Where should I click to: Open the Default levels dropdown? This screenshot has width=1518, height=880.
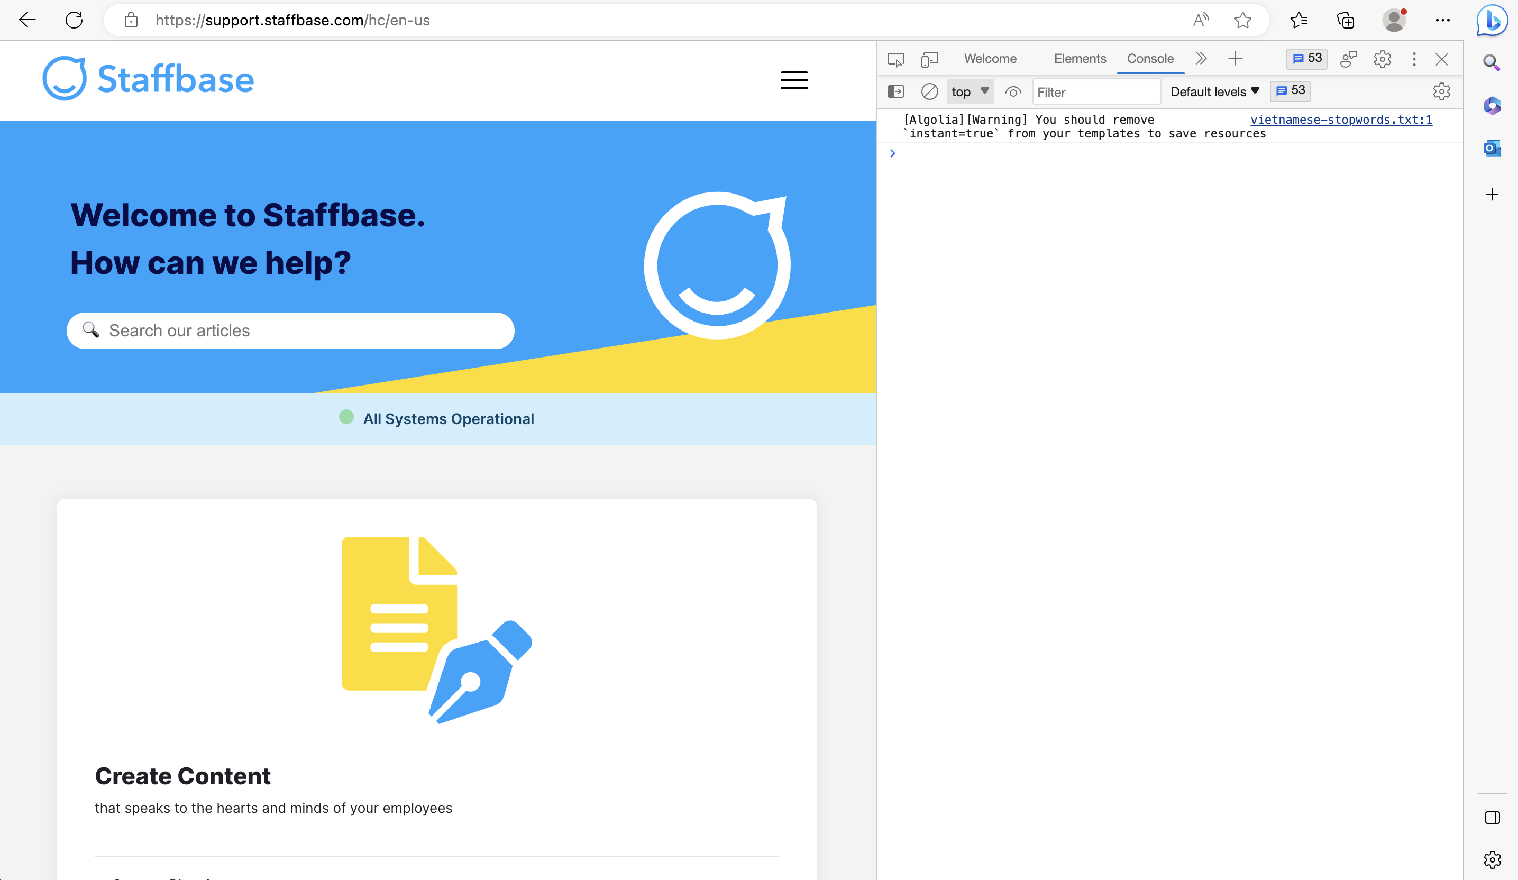(1214, 91)
